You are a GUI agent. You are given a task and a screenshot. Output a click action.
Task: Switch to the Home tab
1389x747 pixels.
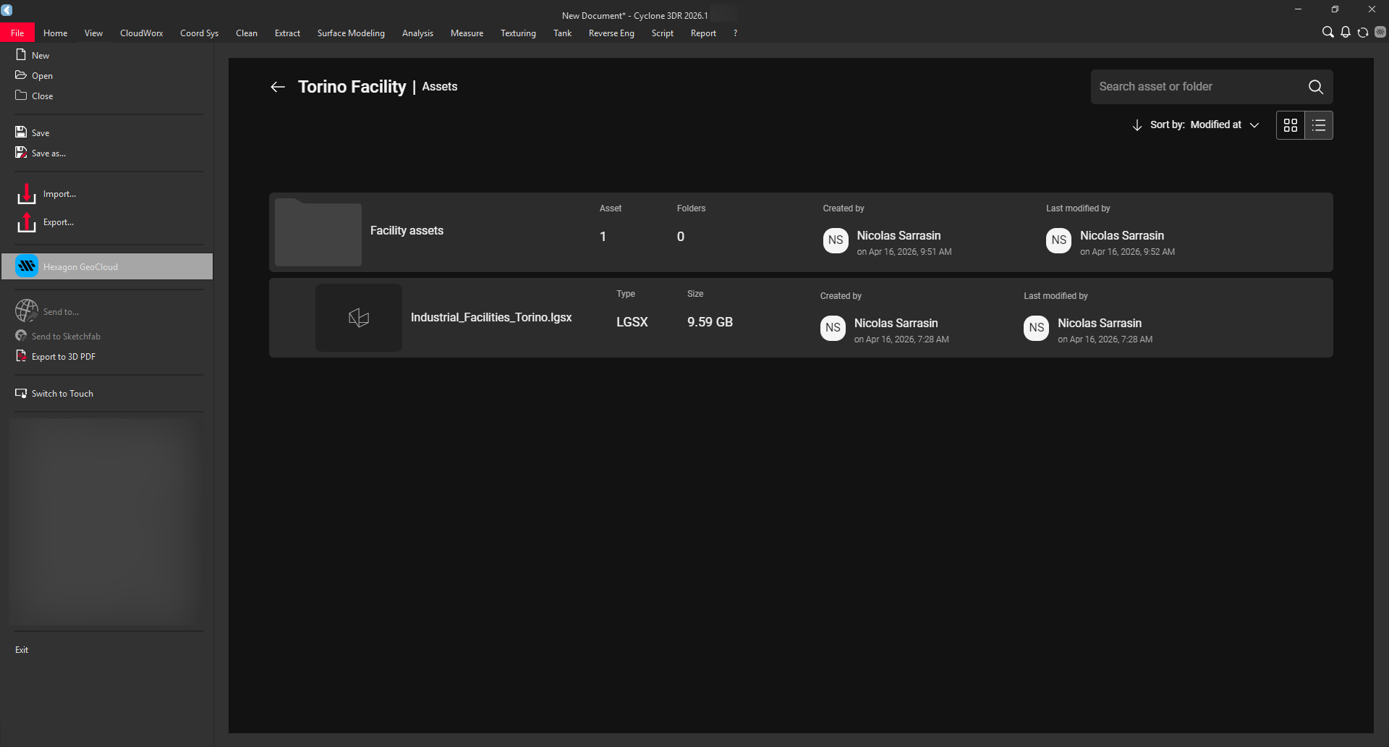[55, 33]
